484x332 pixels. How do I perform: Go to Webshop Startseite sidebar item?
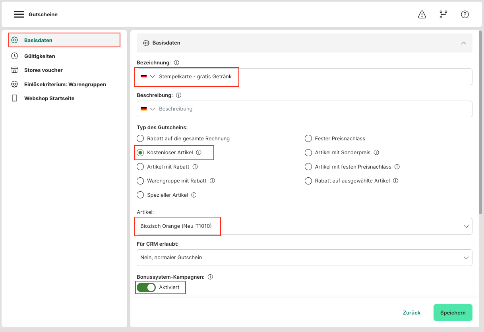click(x=49, y=98)
